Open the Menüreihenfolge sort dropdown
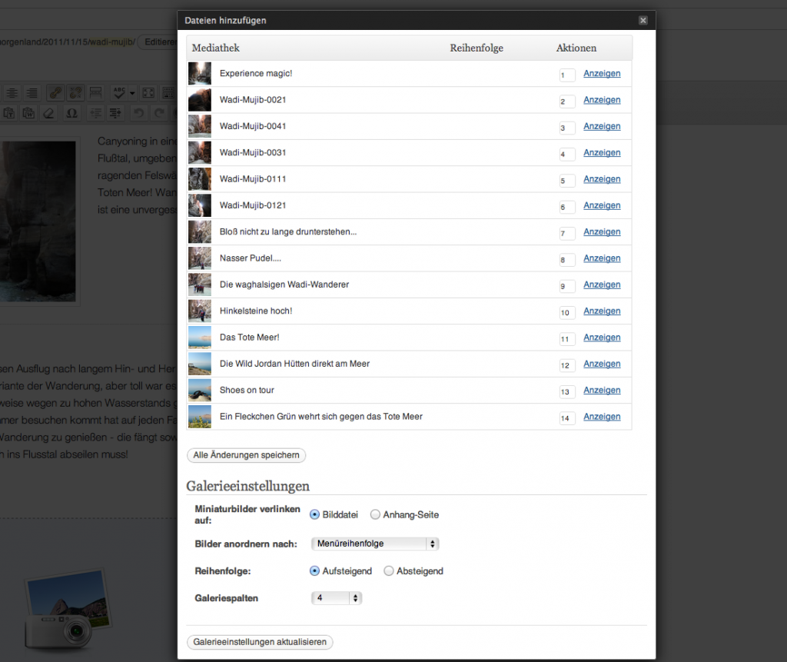Image resolution: width=787 pixels, height=662 pixels. (375, 544)
